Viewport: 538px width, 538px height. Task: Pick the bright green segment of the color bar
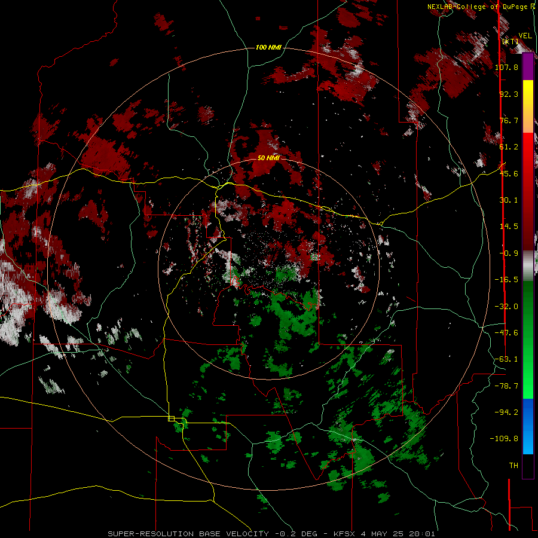point(528,384)
